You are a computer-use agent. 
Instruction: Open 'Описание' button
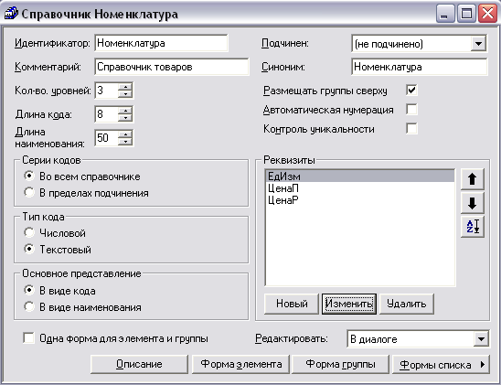(139, 364)
